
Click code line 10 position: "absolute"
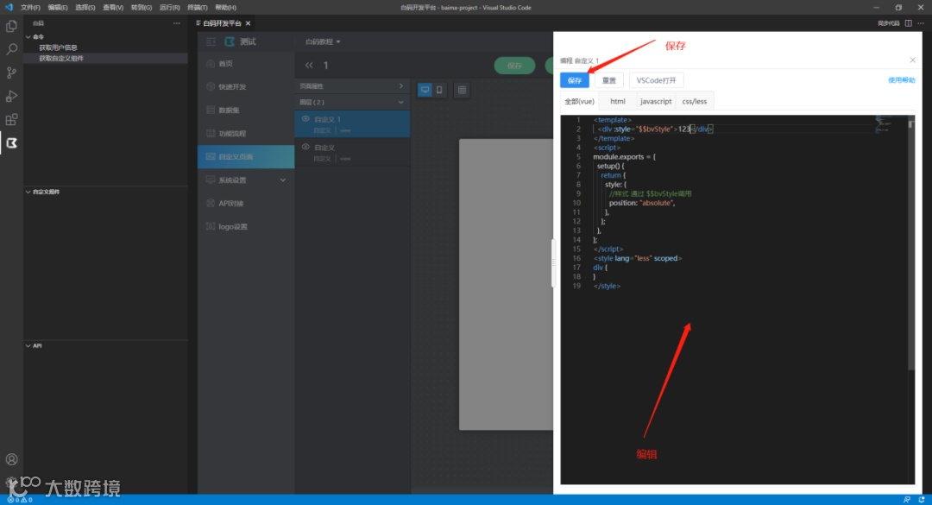tap(642, 203)
